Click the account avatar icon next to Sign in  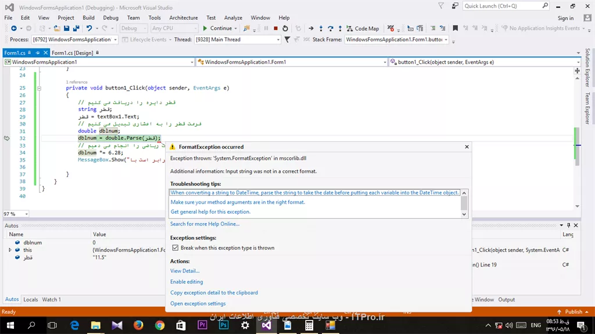(587, 18)
